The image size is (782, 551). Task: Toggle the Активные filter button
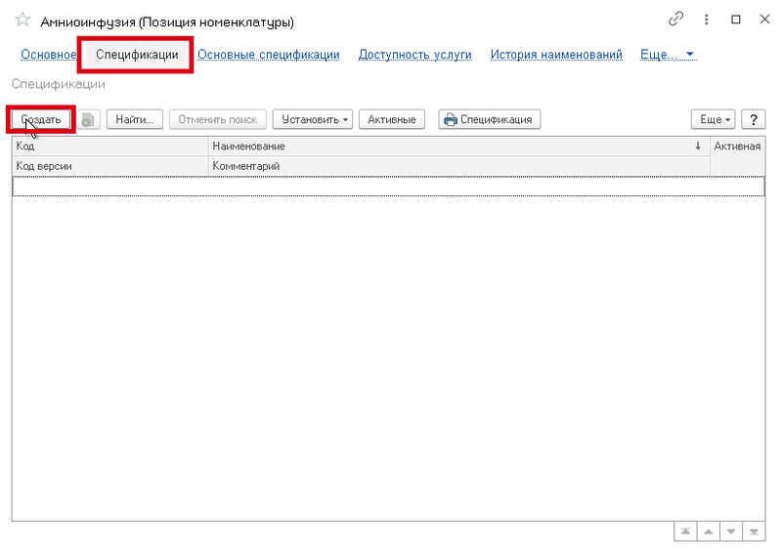pyautogui.click(x=392, y=119)
